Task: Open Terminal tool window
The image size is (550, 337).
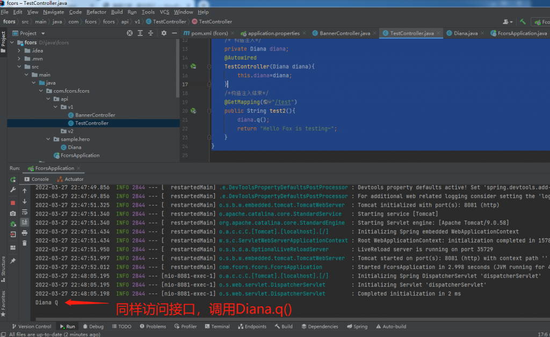Action: coord(217,326)
